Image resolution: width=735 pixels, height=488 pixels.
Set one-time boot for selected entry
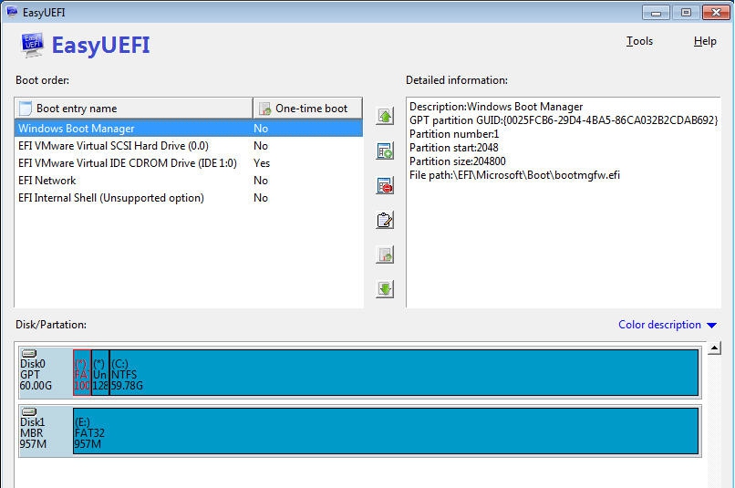click(385, 254)
